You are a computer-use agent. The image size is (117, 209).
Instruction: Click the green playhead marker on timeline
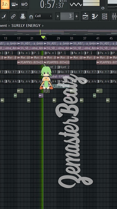point(43,37)
